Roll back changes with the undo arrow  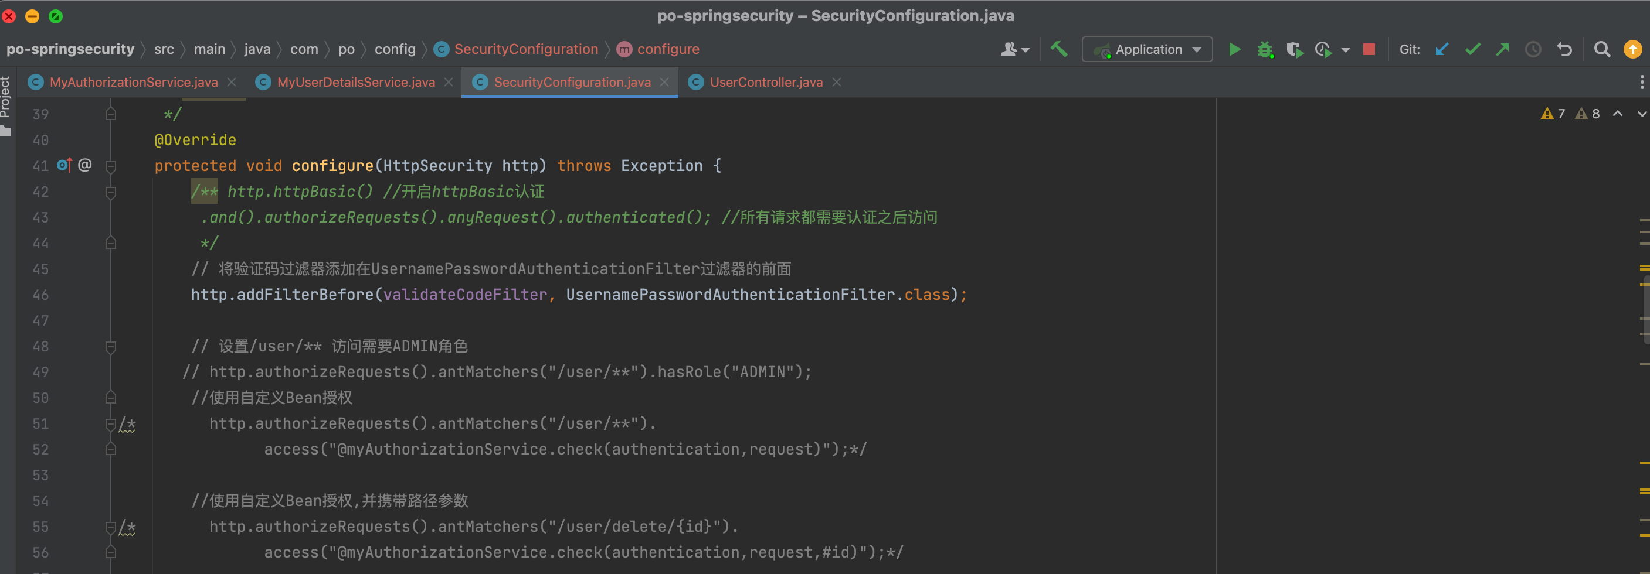(x=1564, y=49)
